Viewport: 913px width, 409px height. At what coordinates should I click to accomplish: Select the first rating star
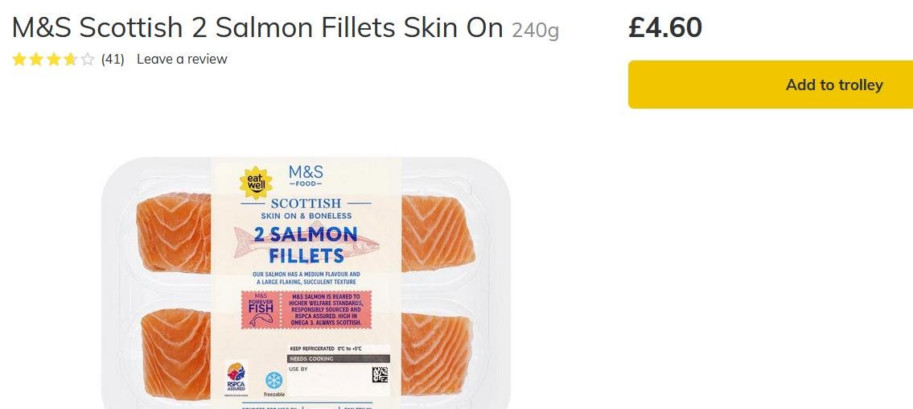(x=19, y=59)
